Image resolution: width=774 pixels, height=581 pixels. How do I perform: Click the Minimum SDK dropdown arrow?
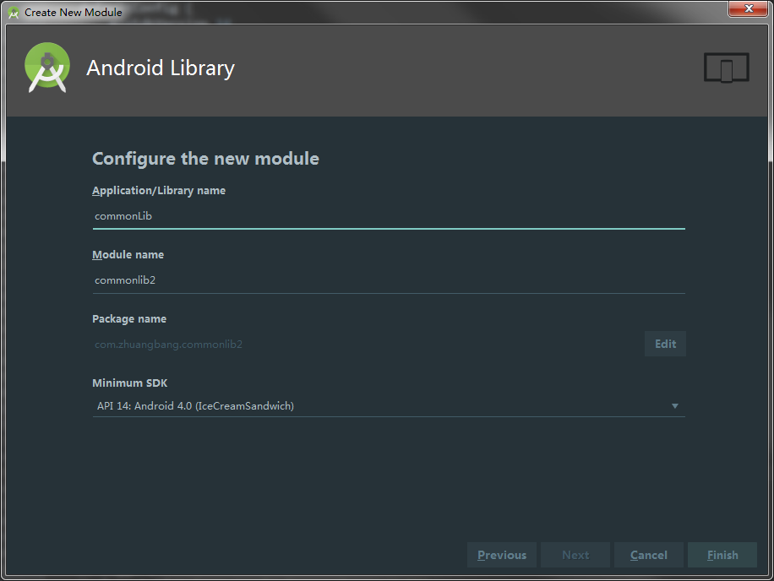pyautogui.click(x=675, y=406)
